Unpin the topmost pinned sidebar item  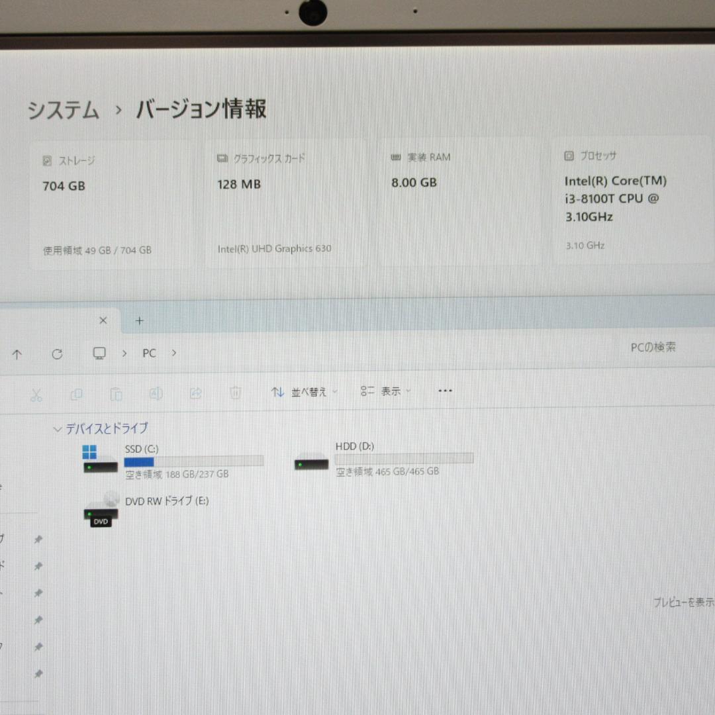38,539
